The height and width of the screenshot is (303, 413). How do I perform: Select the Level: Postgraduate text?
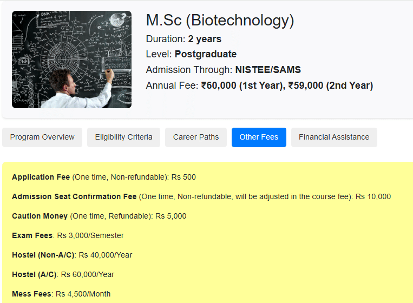coord(191,54)
